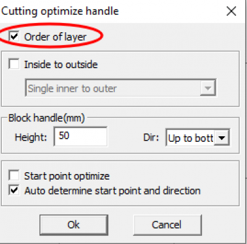The height and width of the screenshot is (244, 247).
Task: Click the Order of layer label text
Action: [x=55, y=37]
